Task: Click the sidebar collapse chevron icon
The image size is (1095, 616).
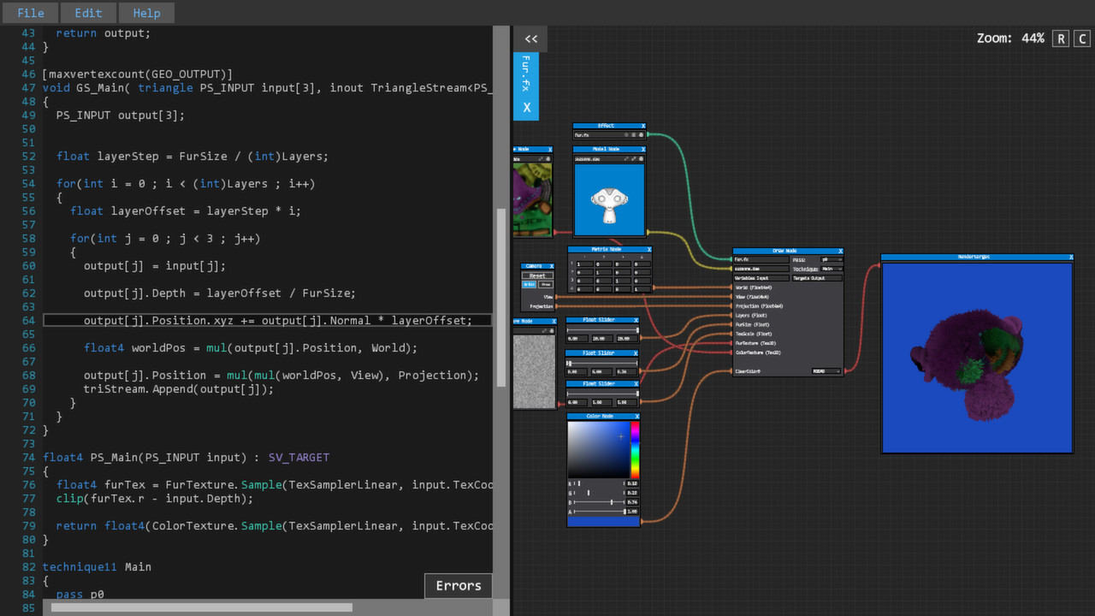Action: (530, 38)
